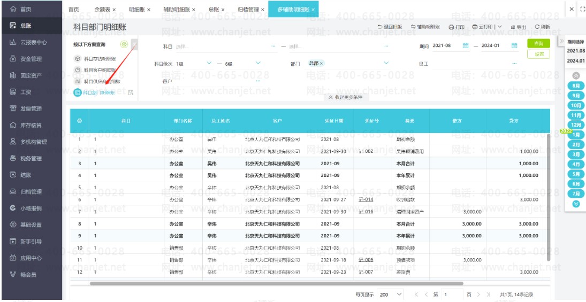Collapse the period selection side panel
586x302 pixels.
(561, 42)
